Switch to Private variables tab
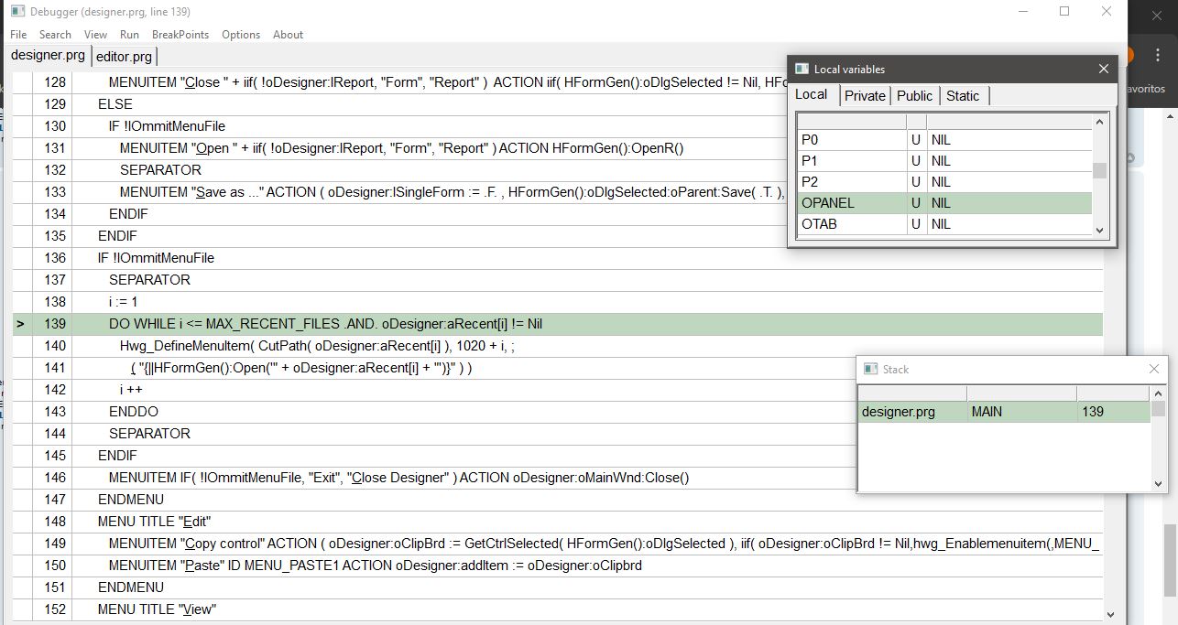The image size is (1178, 625). coord(865,96)
